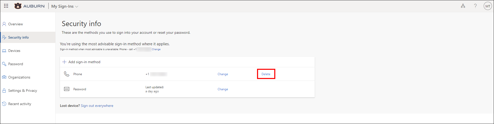Image resolution: width=494 pixels, height=124 pixels.
Task: Click the Recent activity clock icon
Action: click(4, 104)
